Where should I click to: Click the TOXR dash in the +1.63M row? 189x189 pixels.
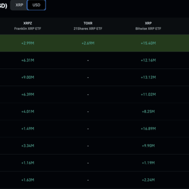88,180
